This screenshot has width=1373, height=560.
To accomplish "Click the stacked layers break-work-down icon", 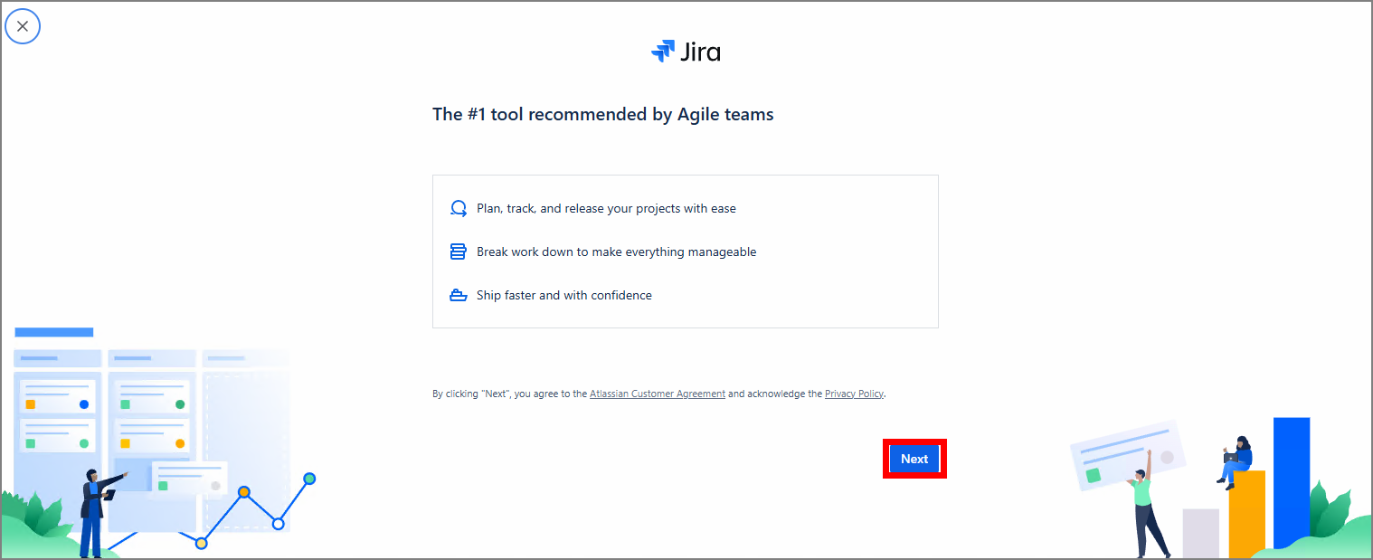I will [x=458, y=252].
